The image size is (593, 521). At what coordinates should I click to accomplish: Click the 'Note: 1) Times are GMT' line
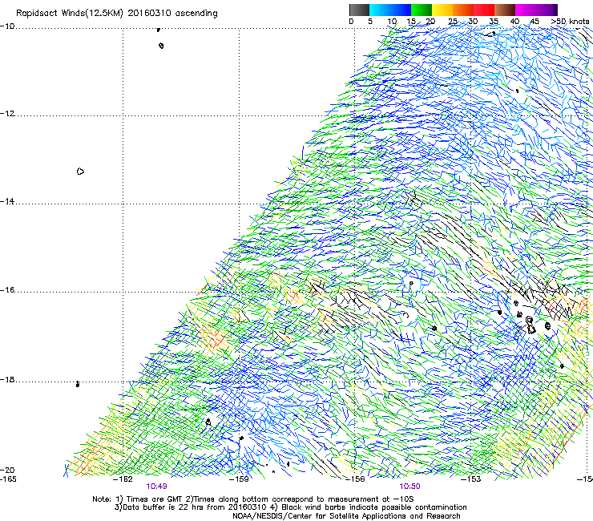tap(253, 499)
